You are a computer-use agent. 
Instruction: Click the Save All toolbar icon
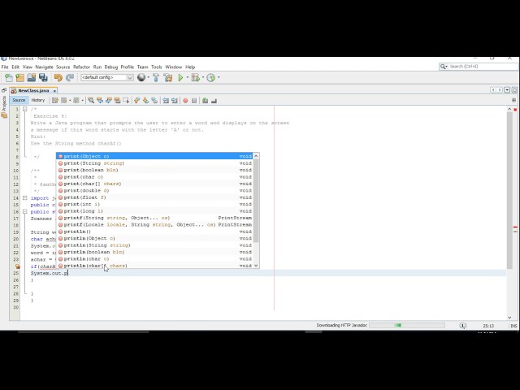(x=43, y=78)
